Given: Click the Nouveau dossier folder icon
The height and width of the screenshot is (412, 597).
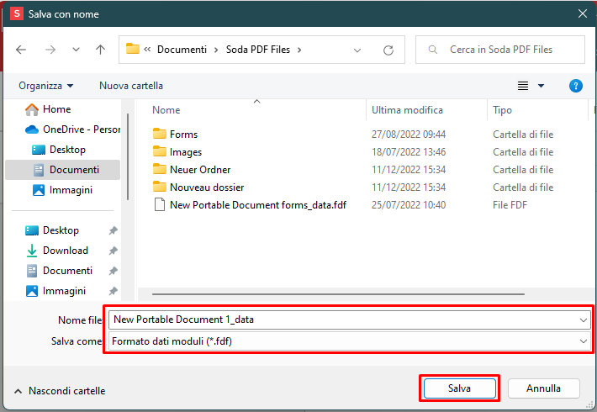Looking at the screenshot, I should [160, 187].
